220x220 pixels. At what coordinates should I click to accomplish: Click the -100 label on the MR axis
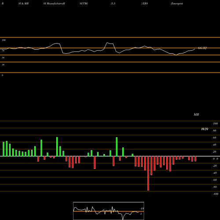[216, 194]
